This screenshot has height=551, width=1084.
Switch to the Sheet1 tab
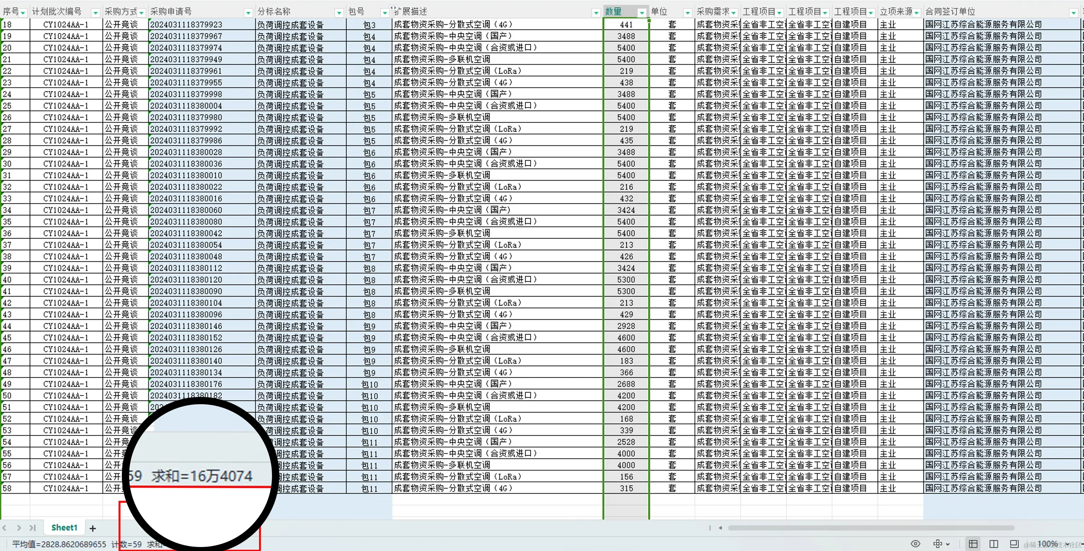click(64, 527)
